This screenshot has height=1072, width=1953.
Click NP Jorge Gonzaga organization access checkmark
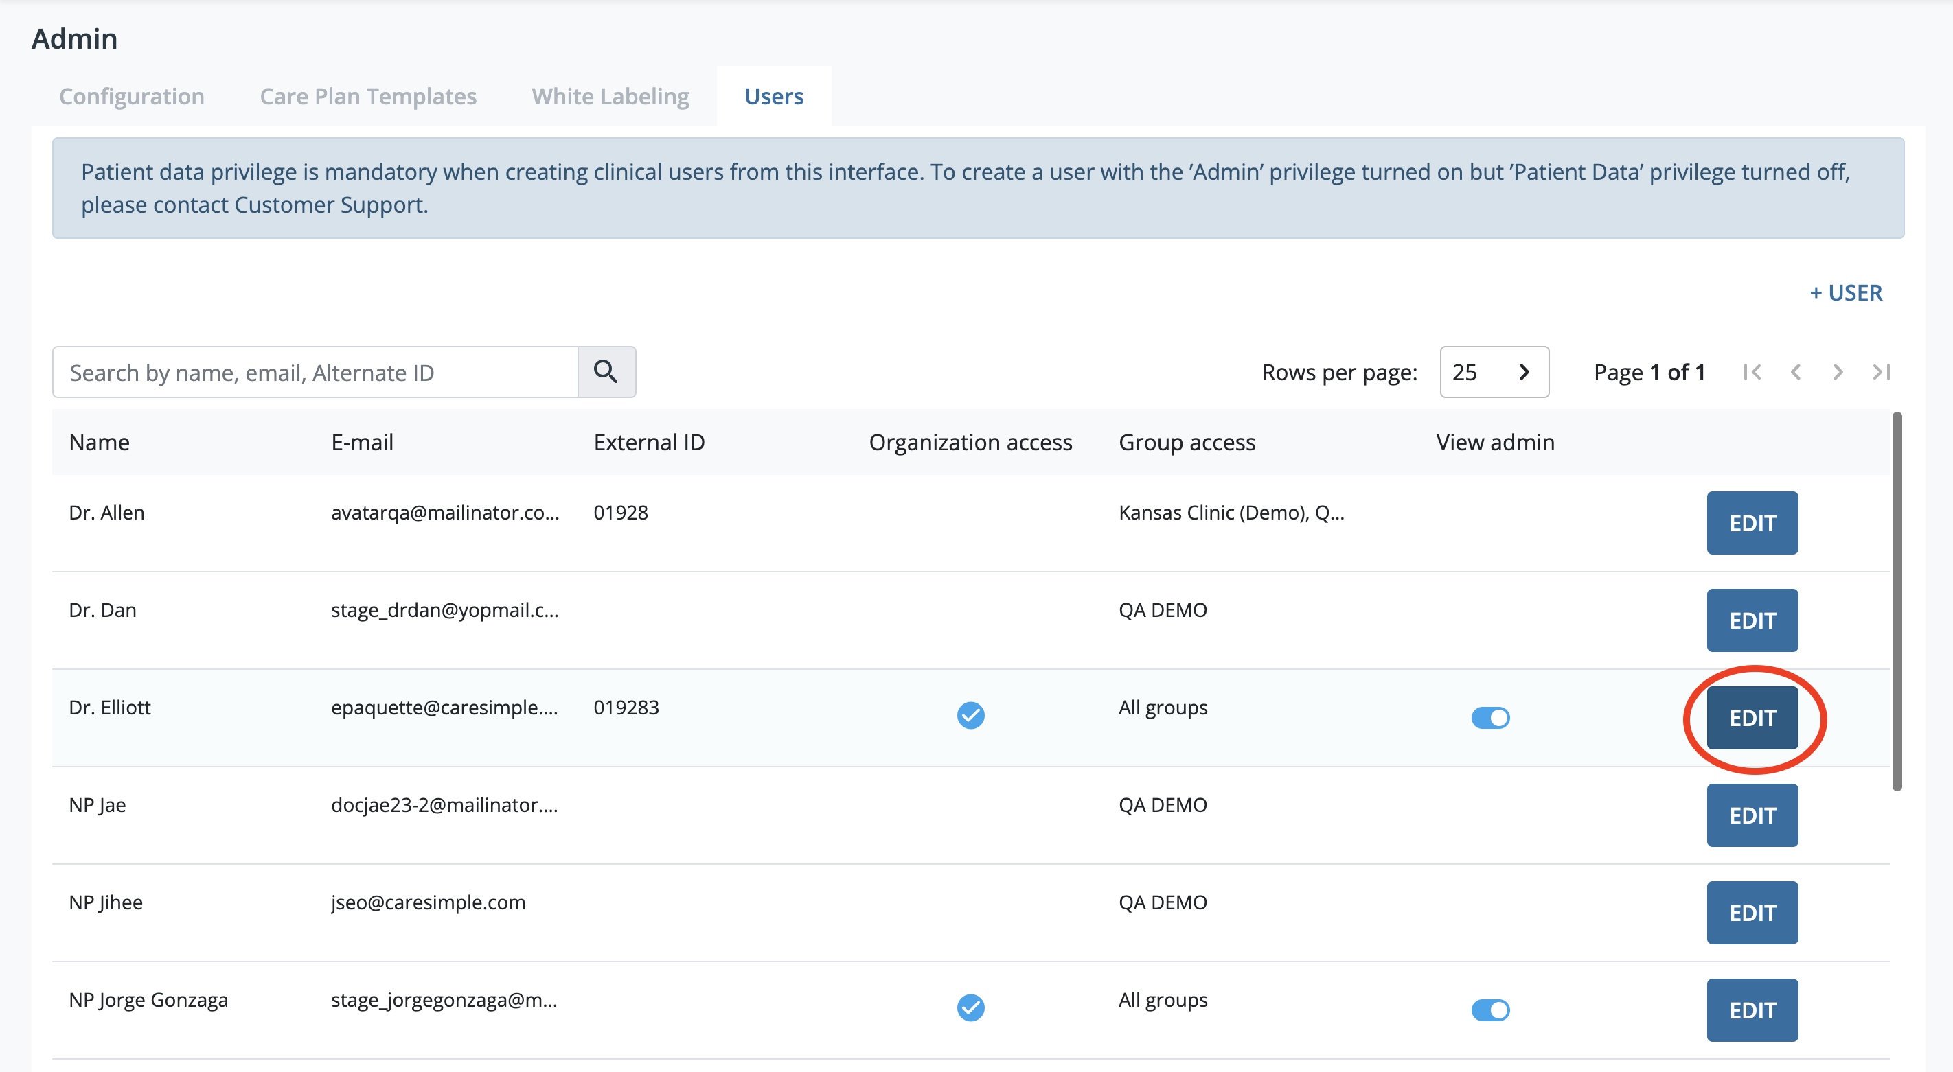tap(970, 1007)
